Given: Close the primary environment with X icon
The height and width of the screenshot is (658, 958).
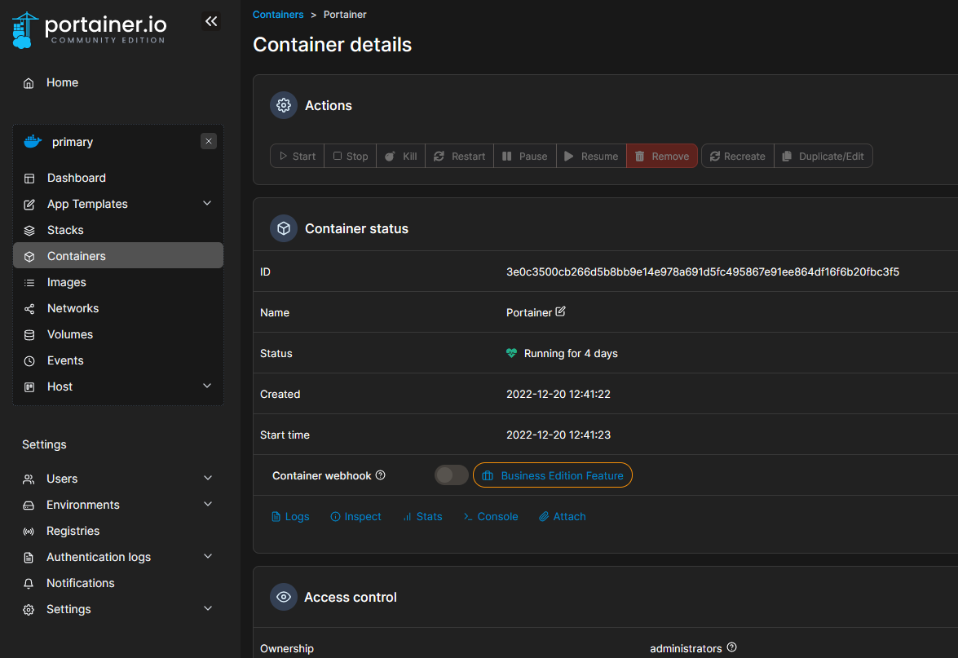Looking at the screenshot, I should 209,141.
